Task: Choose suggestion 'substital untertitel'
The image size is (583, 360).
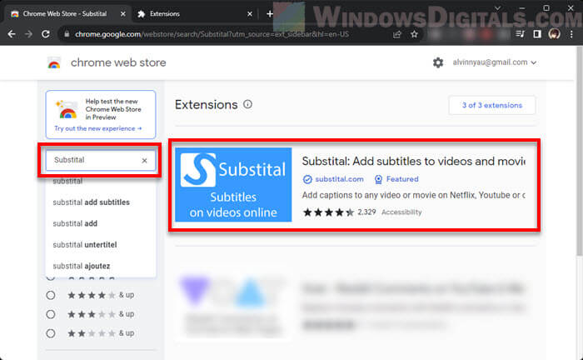Action: point(101,245)
